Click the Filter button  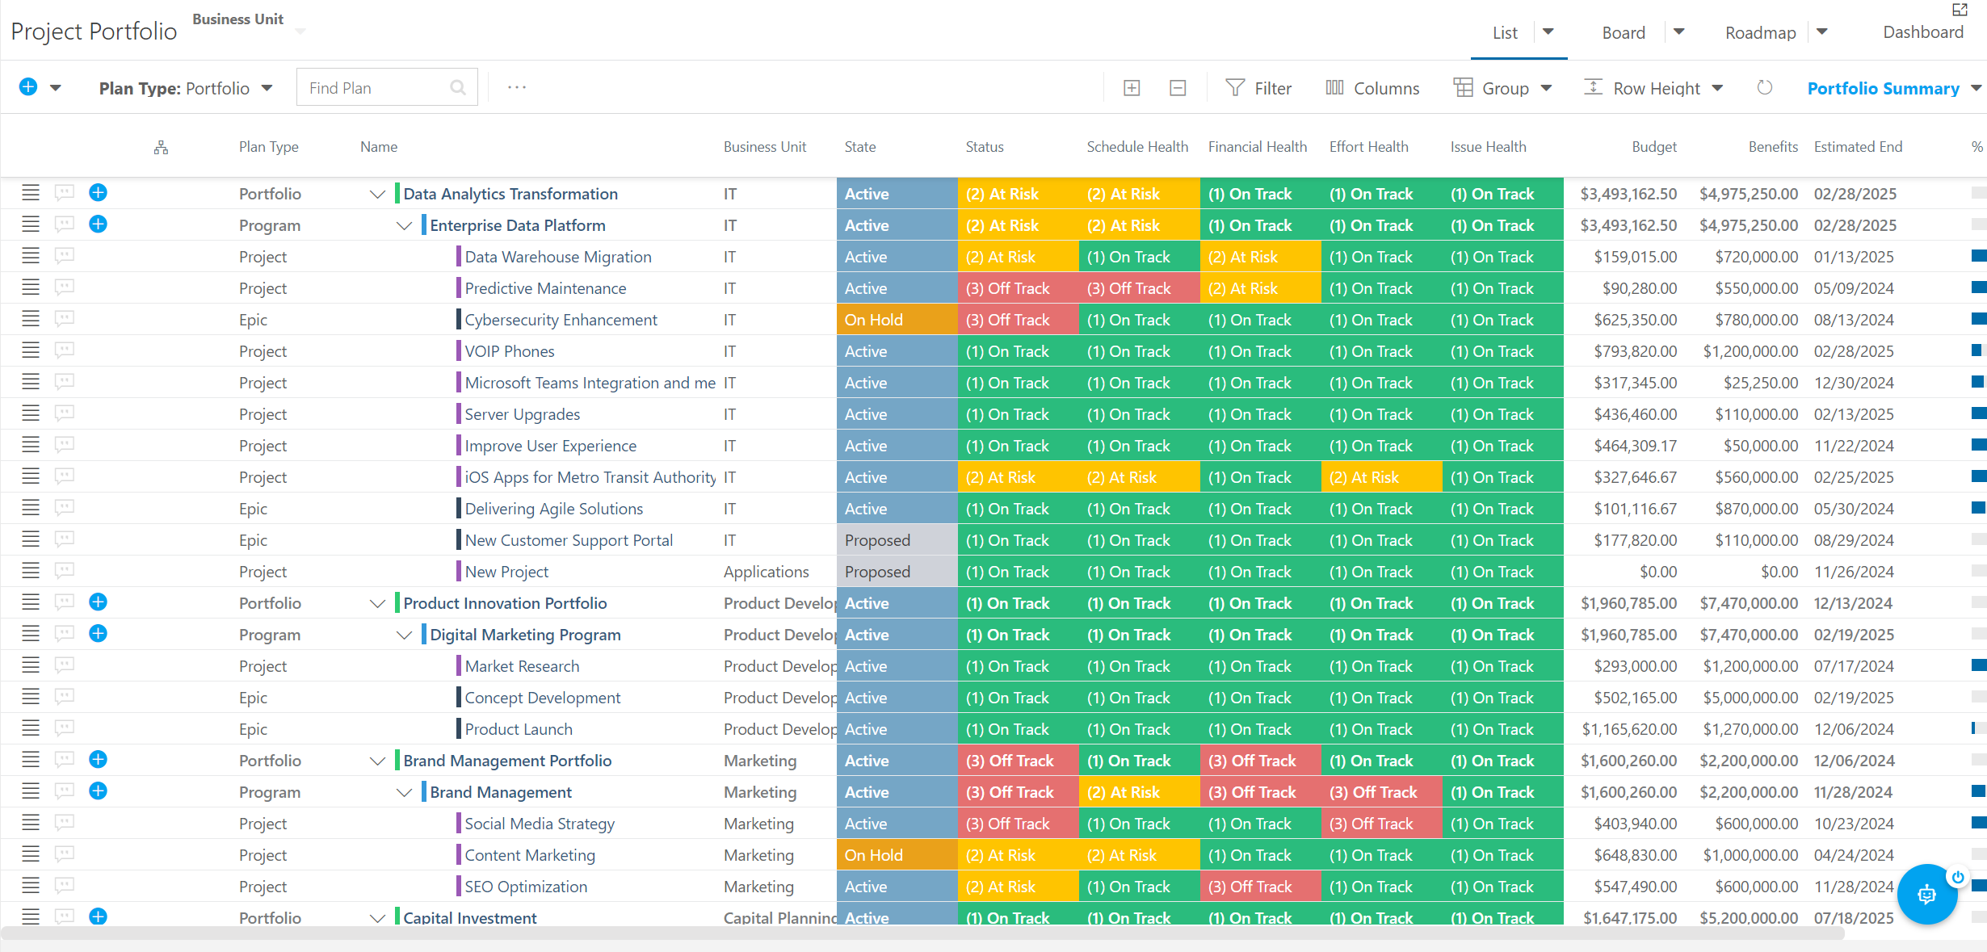coord(1258,88)
